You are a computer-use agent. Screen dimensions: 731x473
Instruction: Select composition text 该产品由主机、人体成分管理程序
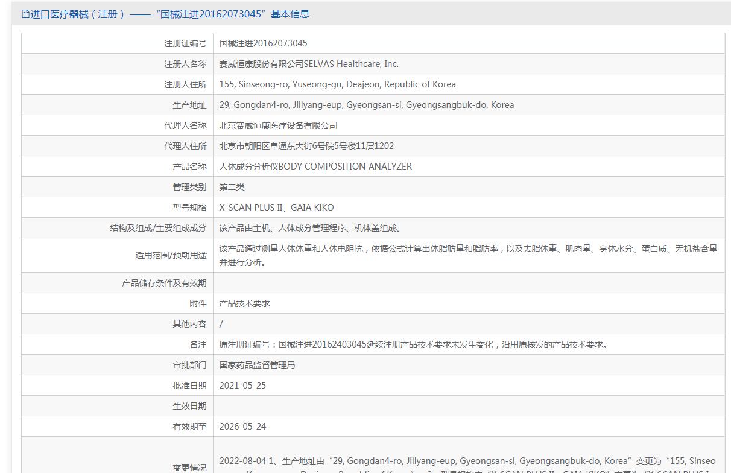(x=310, y=228)
